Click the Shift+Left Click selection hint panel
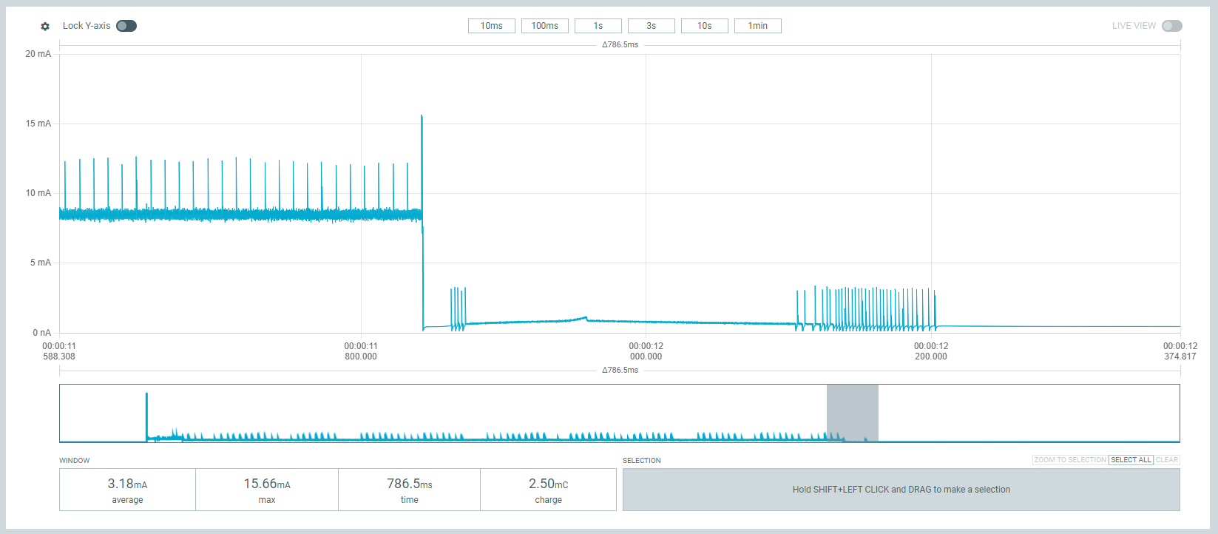 click(x=901, y=490)
